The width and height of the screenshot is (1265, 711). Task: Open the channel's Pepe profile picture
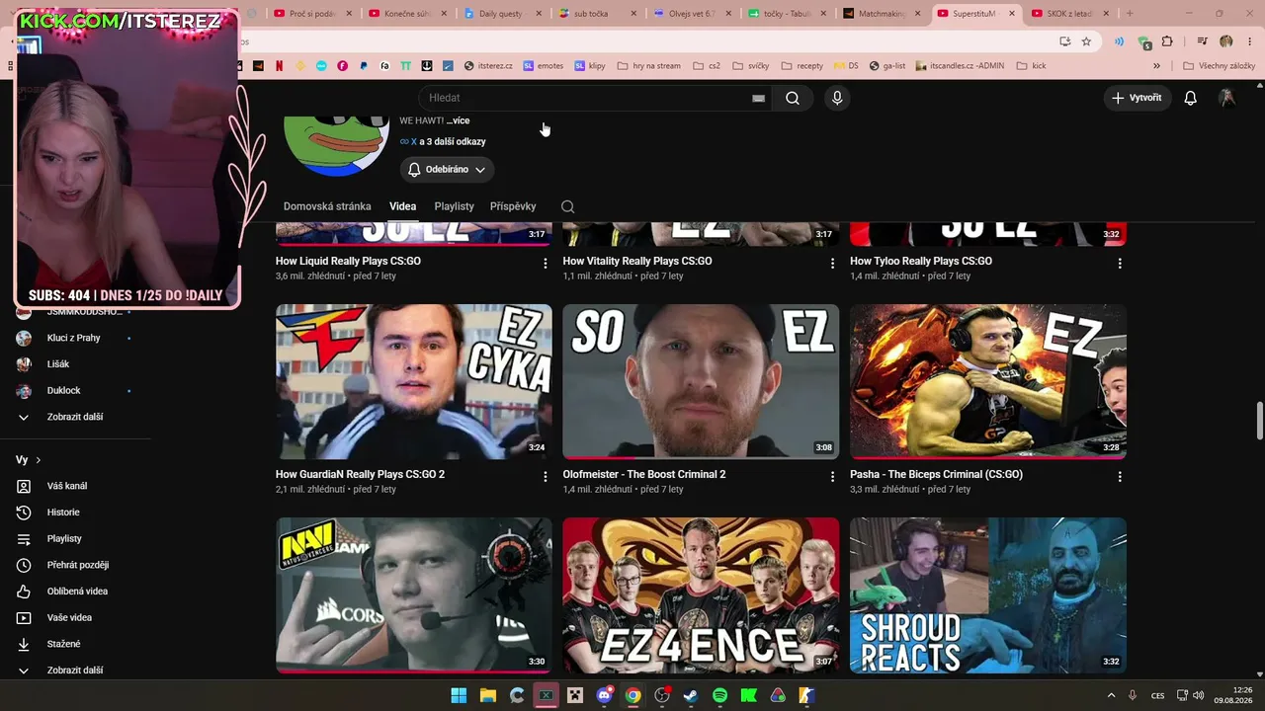tap(336, 144)
